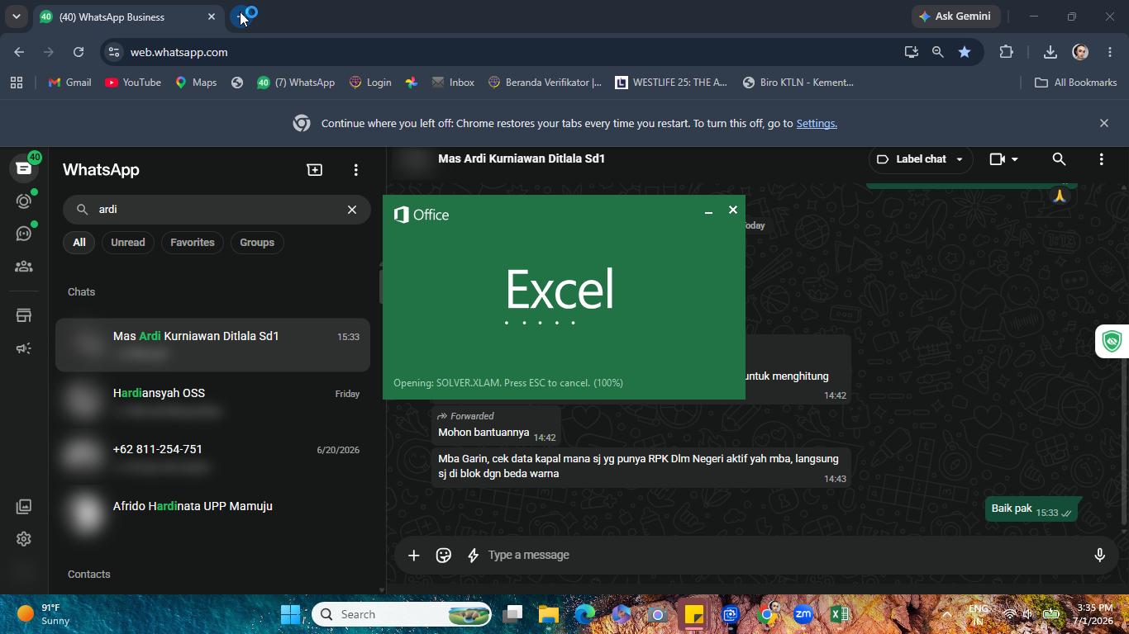Open quick replies lightning icon
Screen dimensions: 1129x634
click(x=474, y=555)
